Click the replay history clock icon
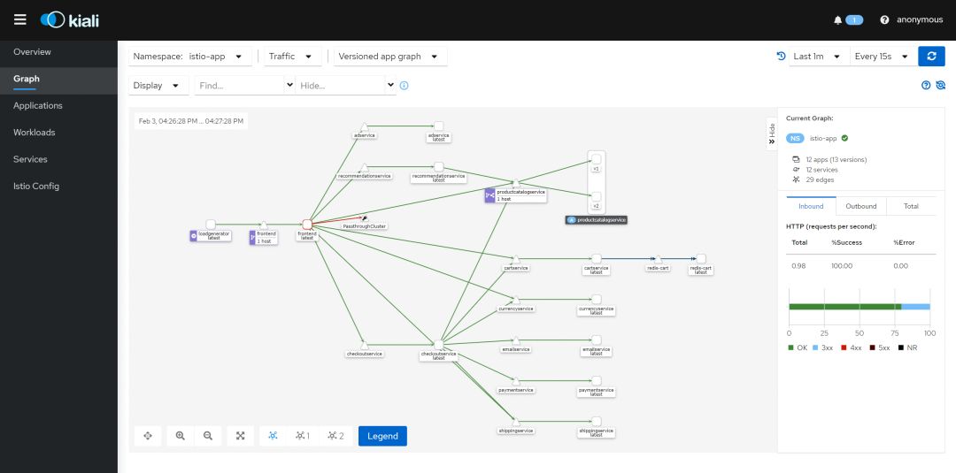Viewport: 956px width, 473px height. pyautogui.click(x=781, y=56)
